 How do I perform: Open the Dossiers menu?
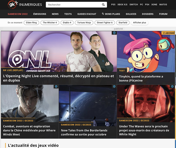pyautogui.click(x=148, y=14)
